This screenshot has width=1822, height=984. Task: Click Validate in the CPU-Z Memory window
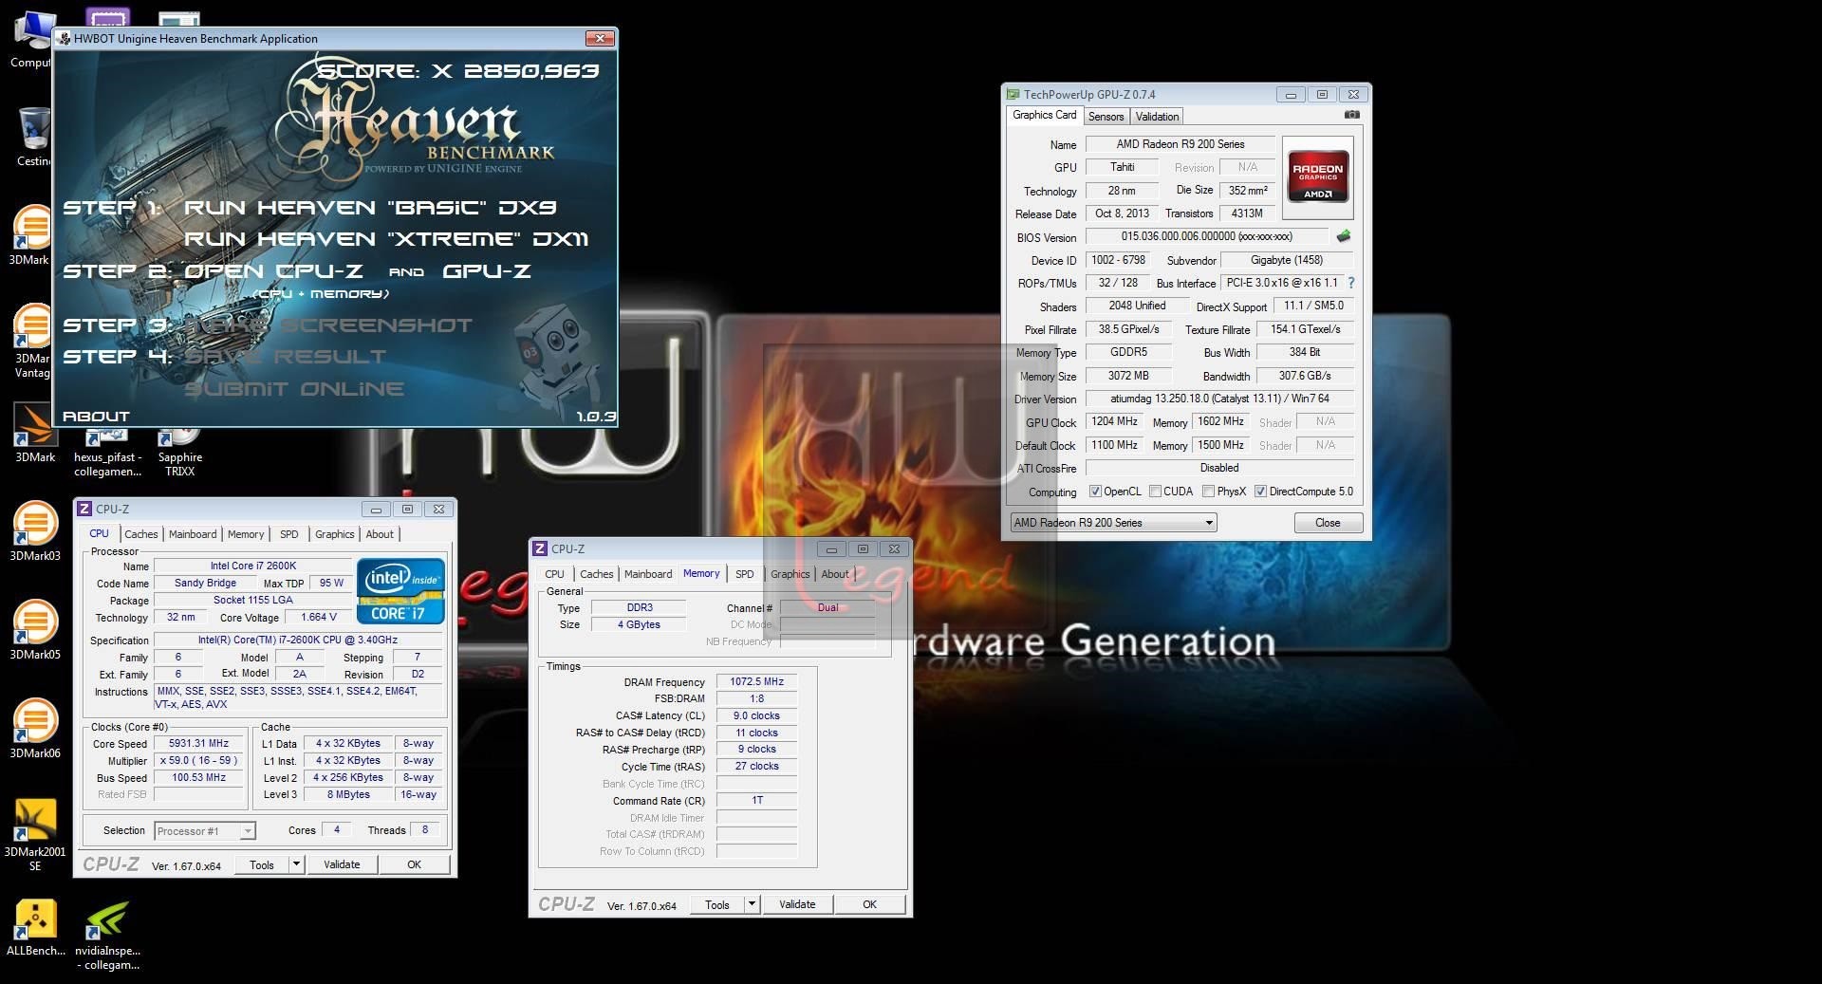[797, 904]
